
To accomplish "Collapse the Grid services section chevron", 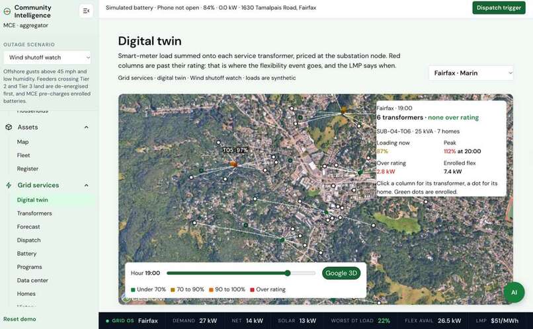I will click(87, 186).
